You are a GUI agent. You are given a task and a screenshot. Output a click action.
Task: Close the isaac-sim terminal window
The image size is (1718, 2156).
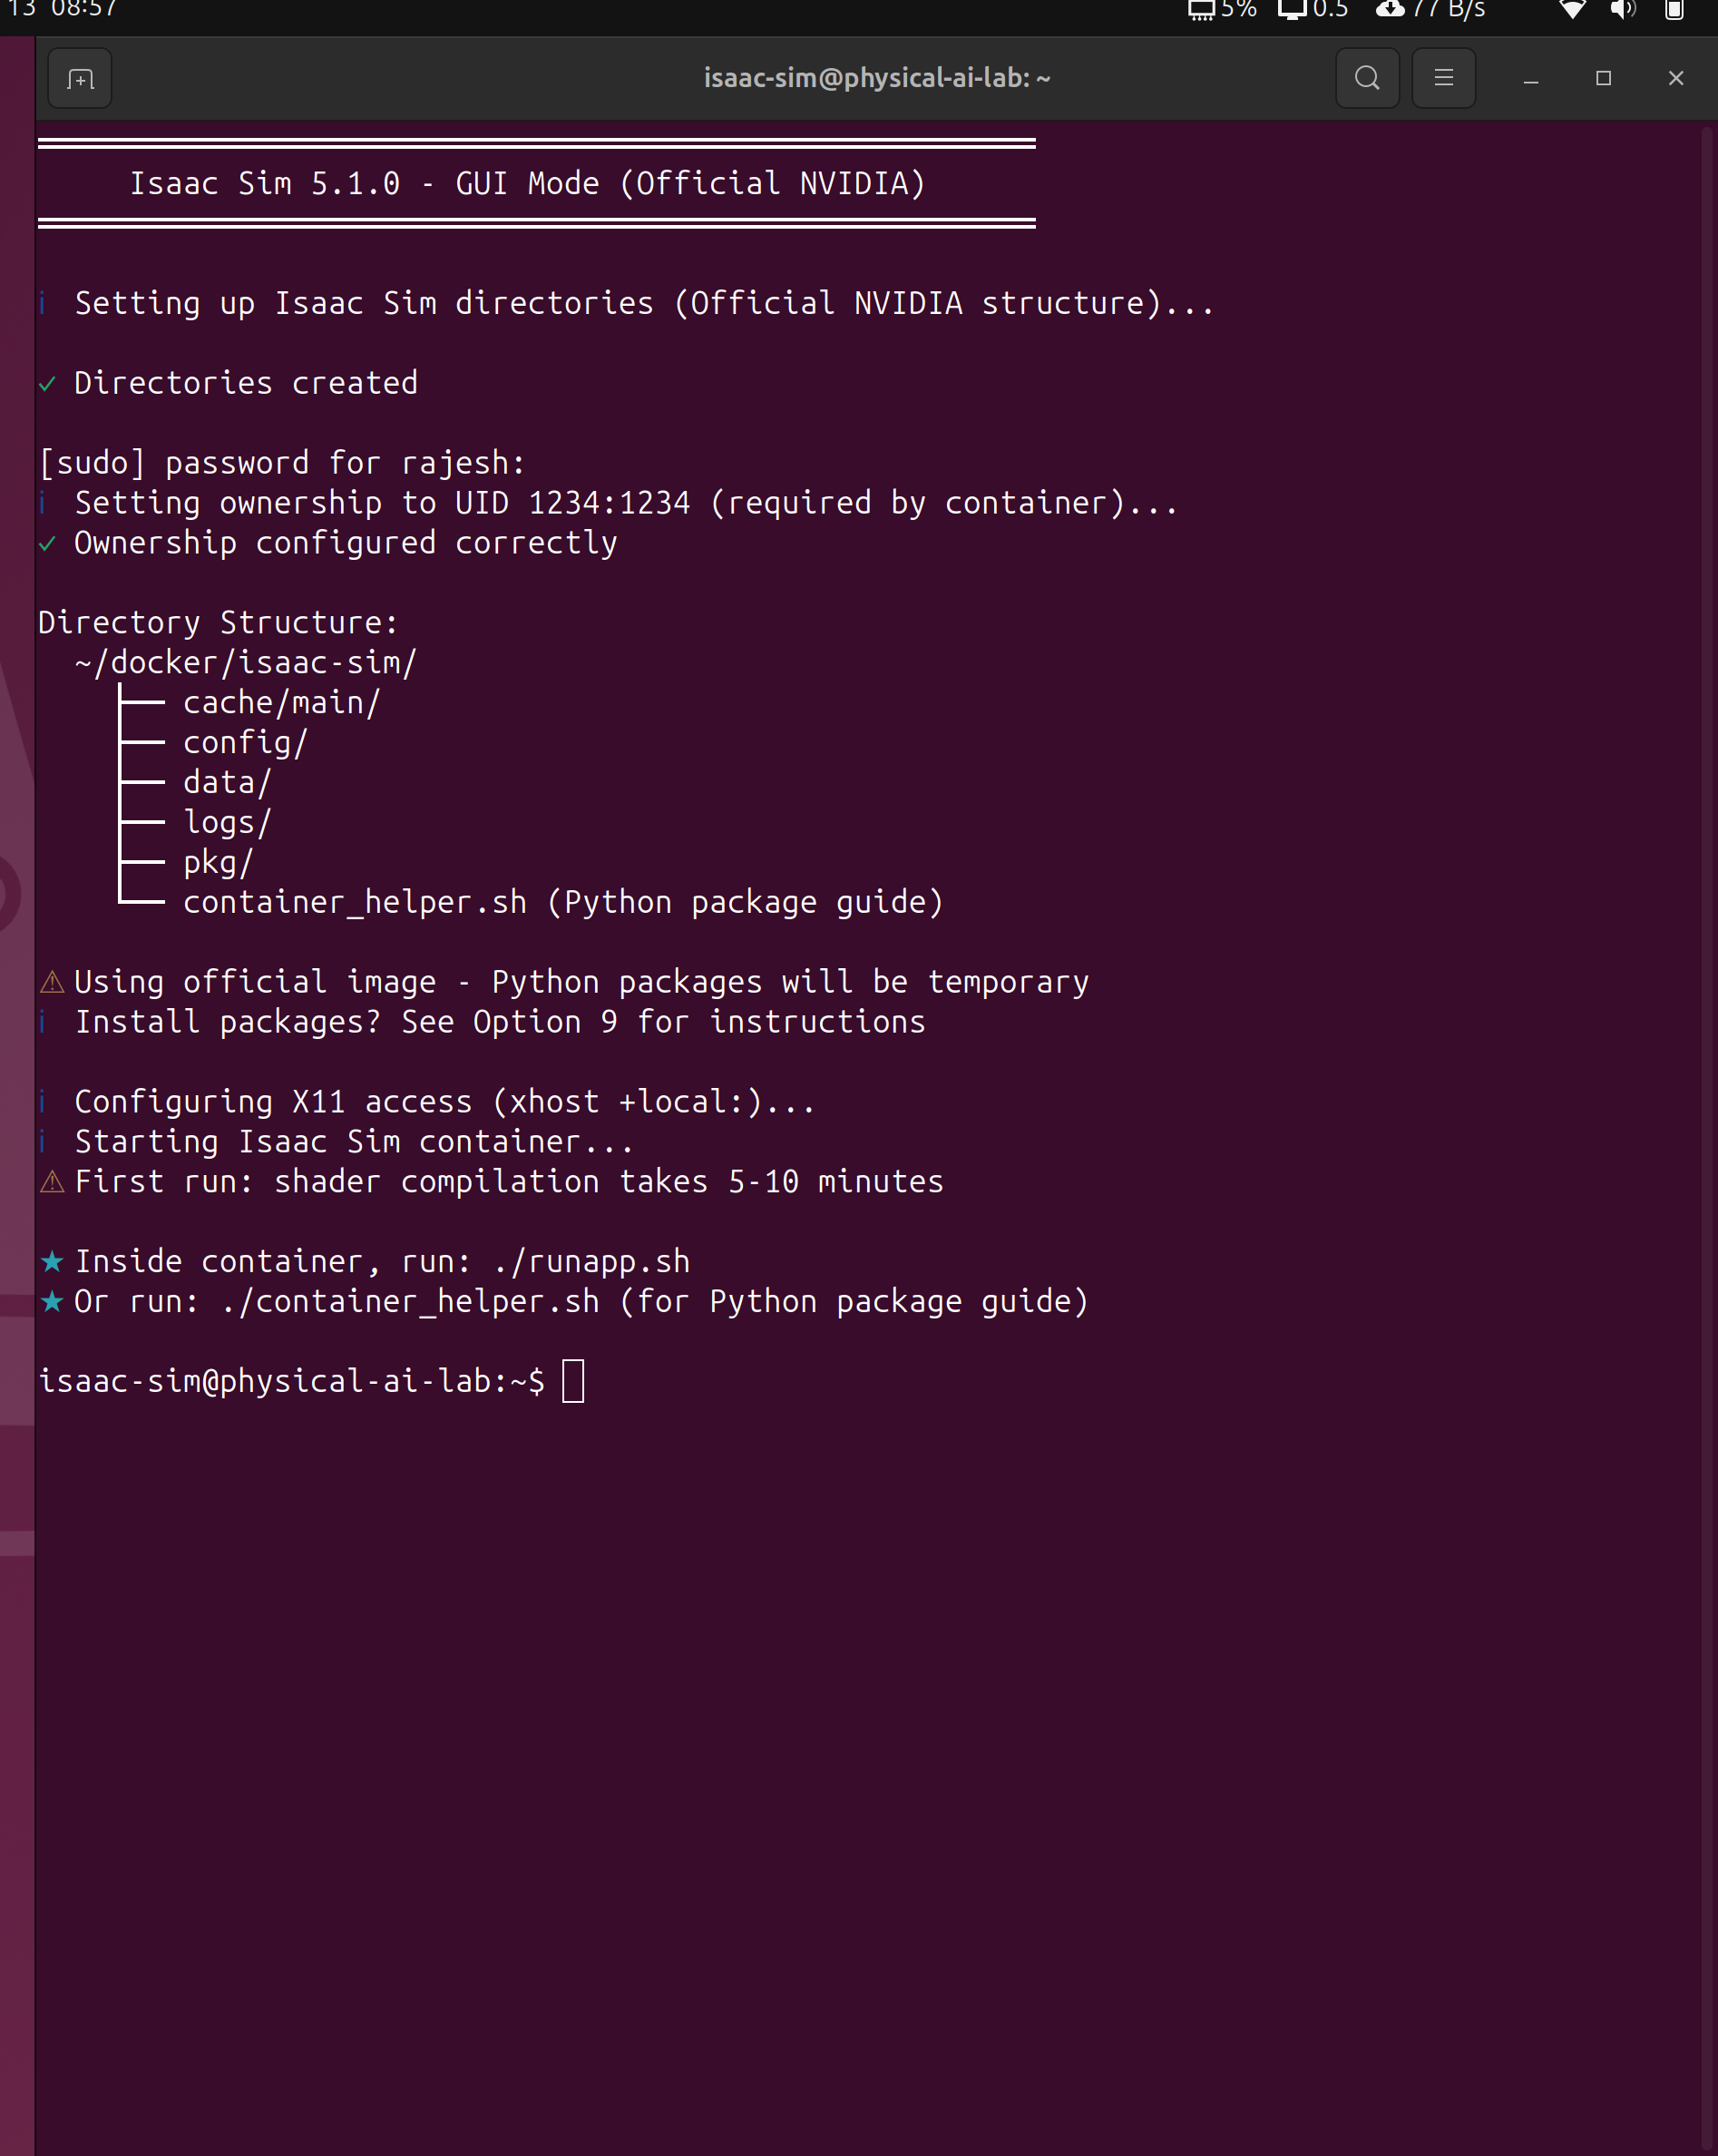1676,78
